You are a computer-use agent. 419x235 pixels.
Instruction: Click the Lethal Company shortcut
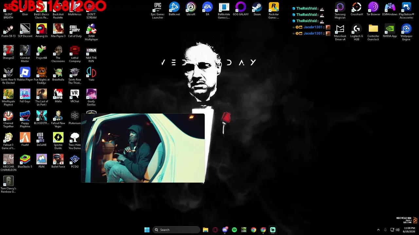click(x=75, y=54)
